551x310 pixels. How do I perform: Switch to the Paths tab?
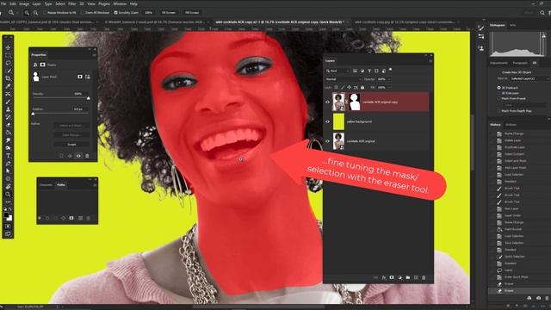pos(61,185)
